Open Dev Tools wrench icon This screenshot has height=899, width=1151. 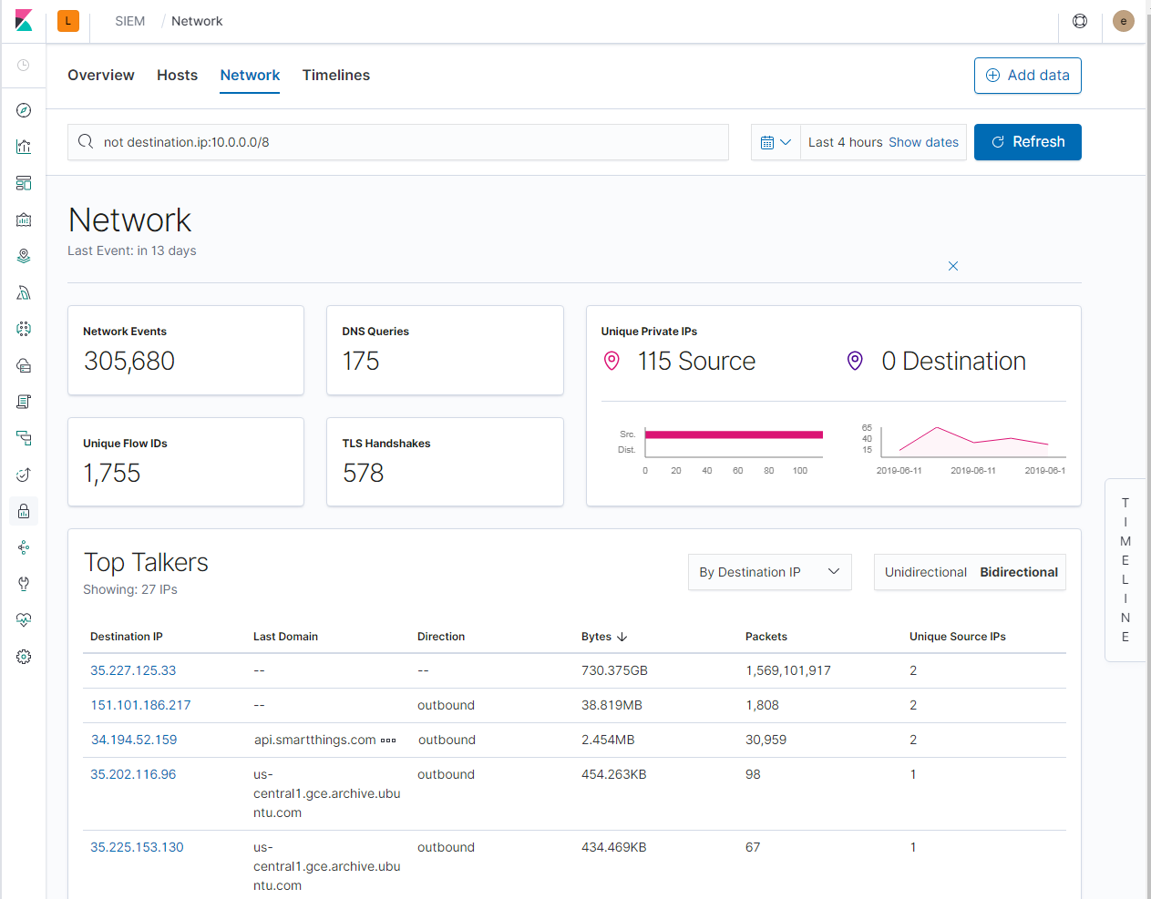23,584
